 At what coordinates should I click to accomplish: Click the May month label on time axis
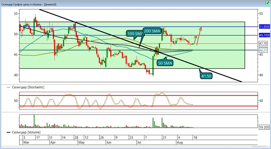point(81,142)
